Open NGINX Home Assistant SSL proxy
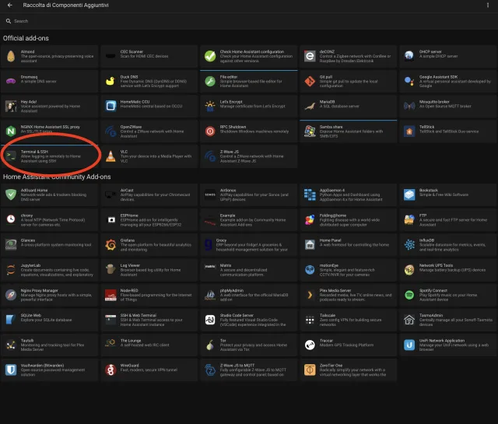The image size is (498, 424). [51, 131]
